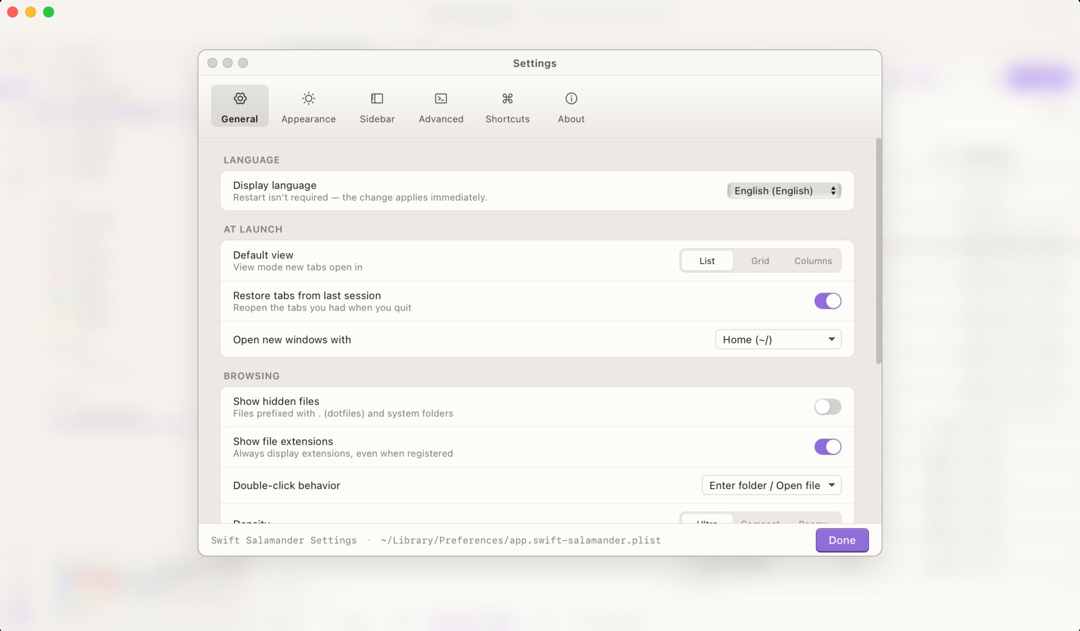Open the Advanced terminal icon
The width and height of the screenshot is (1080, 631).
tap(441, 98)
